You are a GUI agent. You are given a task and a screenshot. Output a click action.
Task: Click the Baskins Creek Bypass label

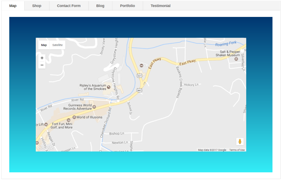(x=179, y=82)
